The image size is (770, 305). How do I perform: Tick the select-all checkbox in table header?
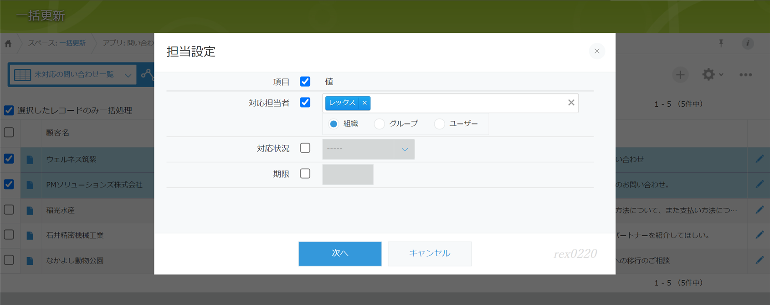(9, 133)
